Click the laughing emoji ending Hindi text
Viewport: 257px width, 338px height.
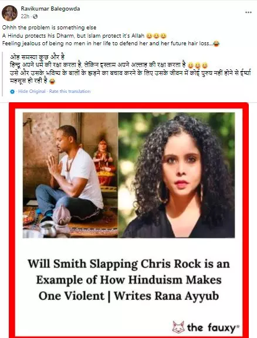[x=52, y=82]
